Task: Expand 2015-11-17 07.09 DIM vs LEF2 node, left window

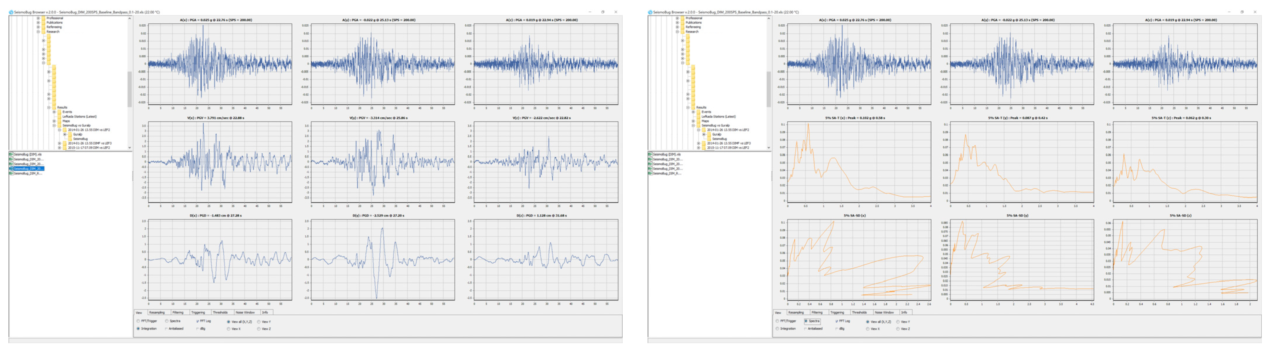Action: tap(59, 148)
